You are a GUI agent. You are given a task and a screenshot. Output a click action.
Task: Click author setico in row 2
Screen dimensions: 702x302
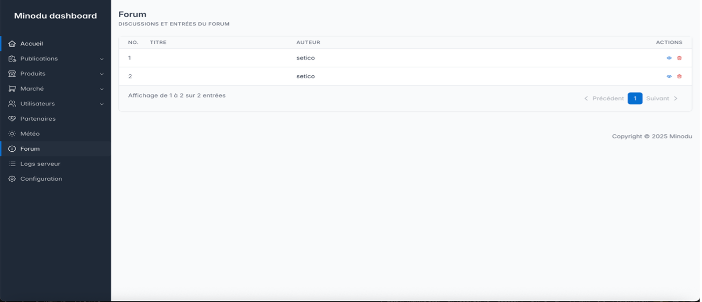306,76
